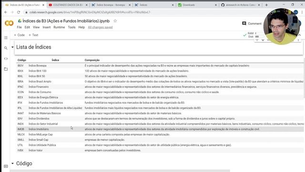This screenshot has height=172, width=305.
Task: Add a new Code cell
Action: coord(19,35)
